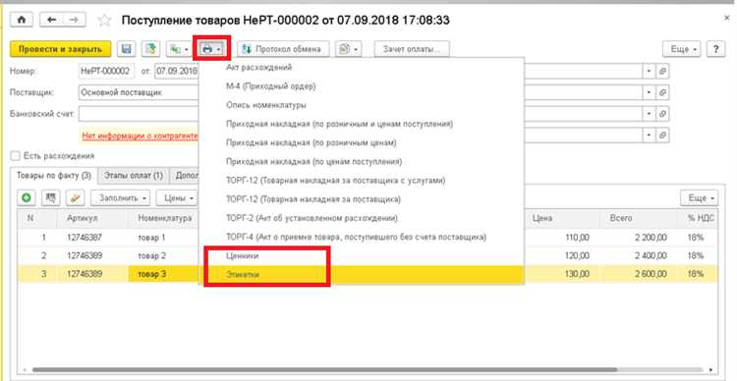Screen dimensions: 737x381
Task: Add document to favorites with star icon
Action: [x=104, y=21]
